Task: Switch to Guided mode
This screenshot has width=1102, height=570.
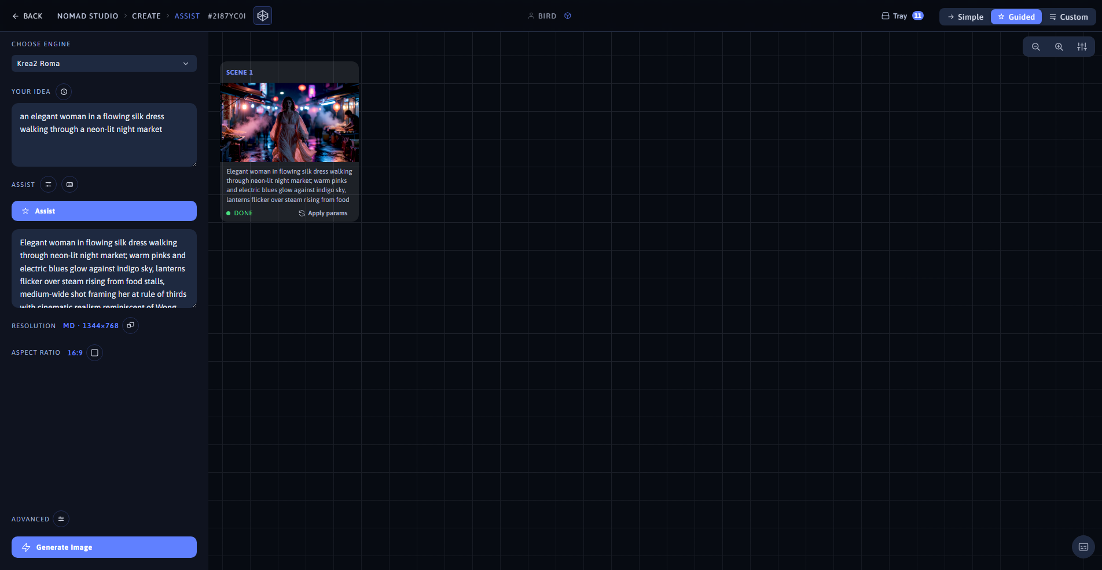Action: coord(1016,17)
